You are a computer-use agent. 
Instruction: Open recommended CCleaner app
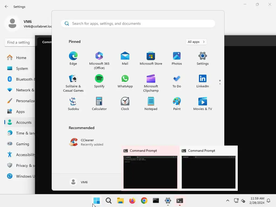point(86,142)
